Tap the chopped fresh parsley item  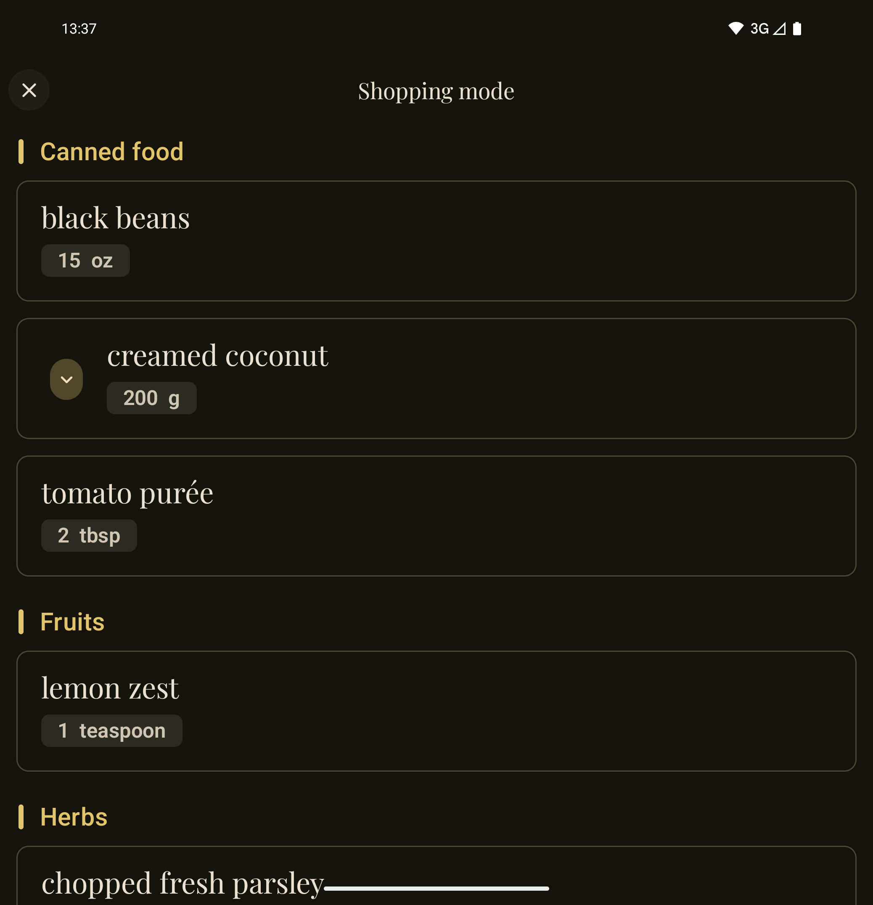[183, 883]
